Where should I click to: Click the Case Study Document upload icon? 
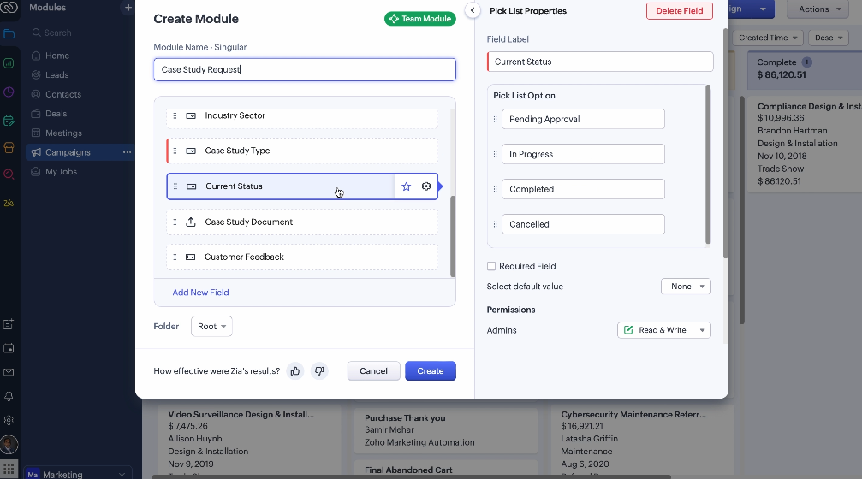[191, 222]
